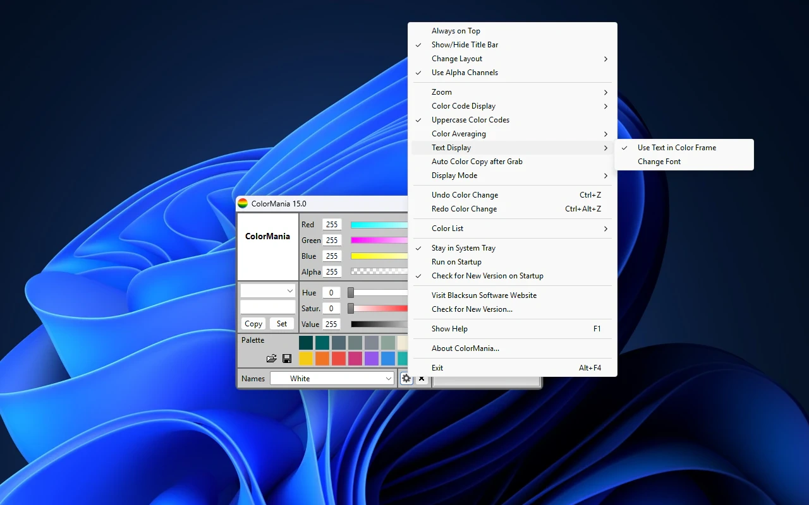Toggle Stay in System Tray
809x505 pixels.
click(463, 248)
